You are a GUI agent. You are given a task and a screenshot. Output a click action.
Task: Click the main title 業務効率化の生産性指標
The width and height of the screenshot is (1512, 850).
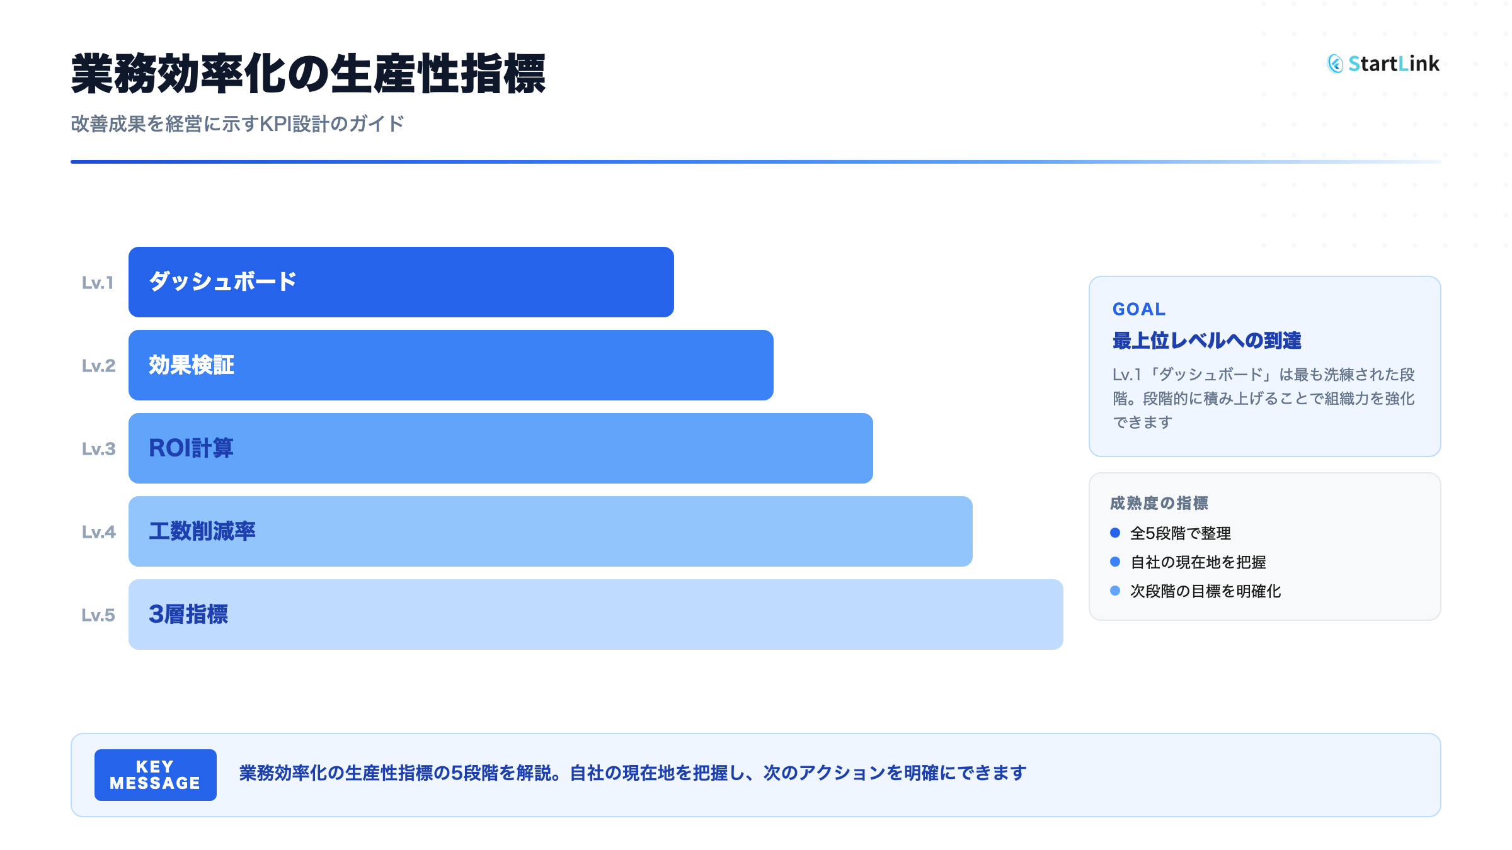pos(308,74)
